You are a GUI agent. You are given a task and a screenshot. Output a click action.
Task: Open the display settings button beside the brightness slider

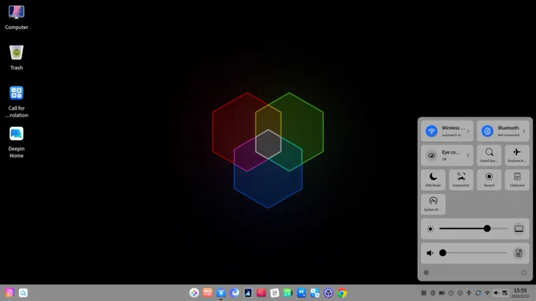[x=519, y=229]
